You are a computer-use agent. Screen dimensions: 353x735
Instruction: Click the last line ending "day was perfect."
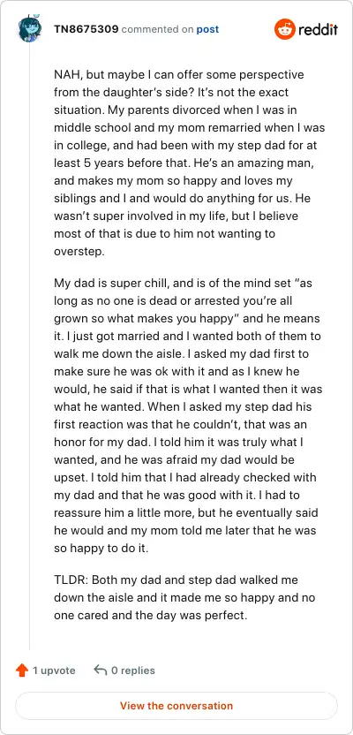[150, 615]
